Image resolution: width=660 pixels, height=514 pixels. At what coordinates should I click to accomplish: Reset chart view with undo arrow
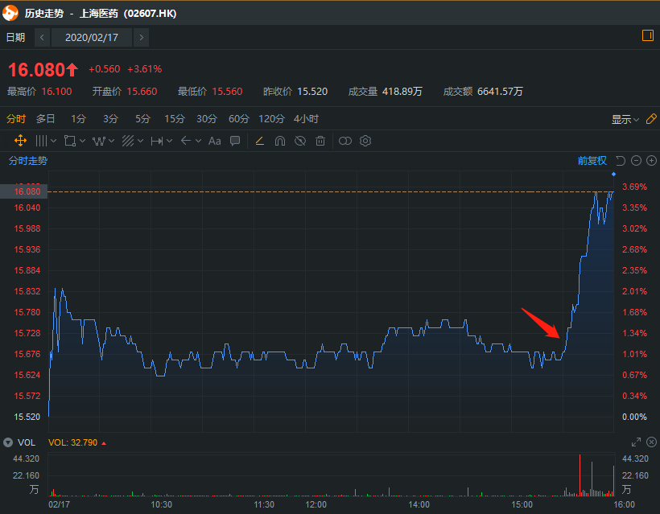[621, 161]
